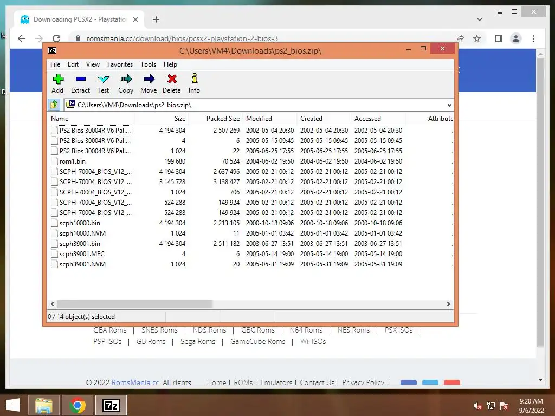The height and width of the screenshot is (416, 555).
Task: Open the Tools menu
Action: [148, 64]
